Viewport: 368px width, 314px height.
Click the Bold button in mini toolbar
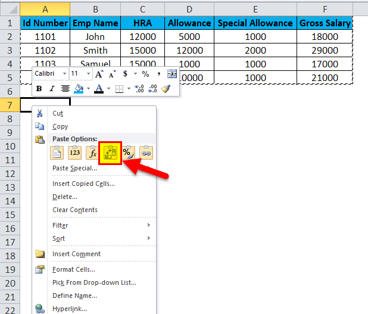click(x=39, y=89)
